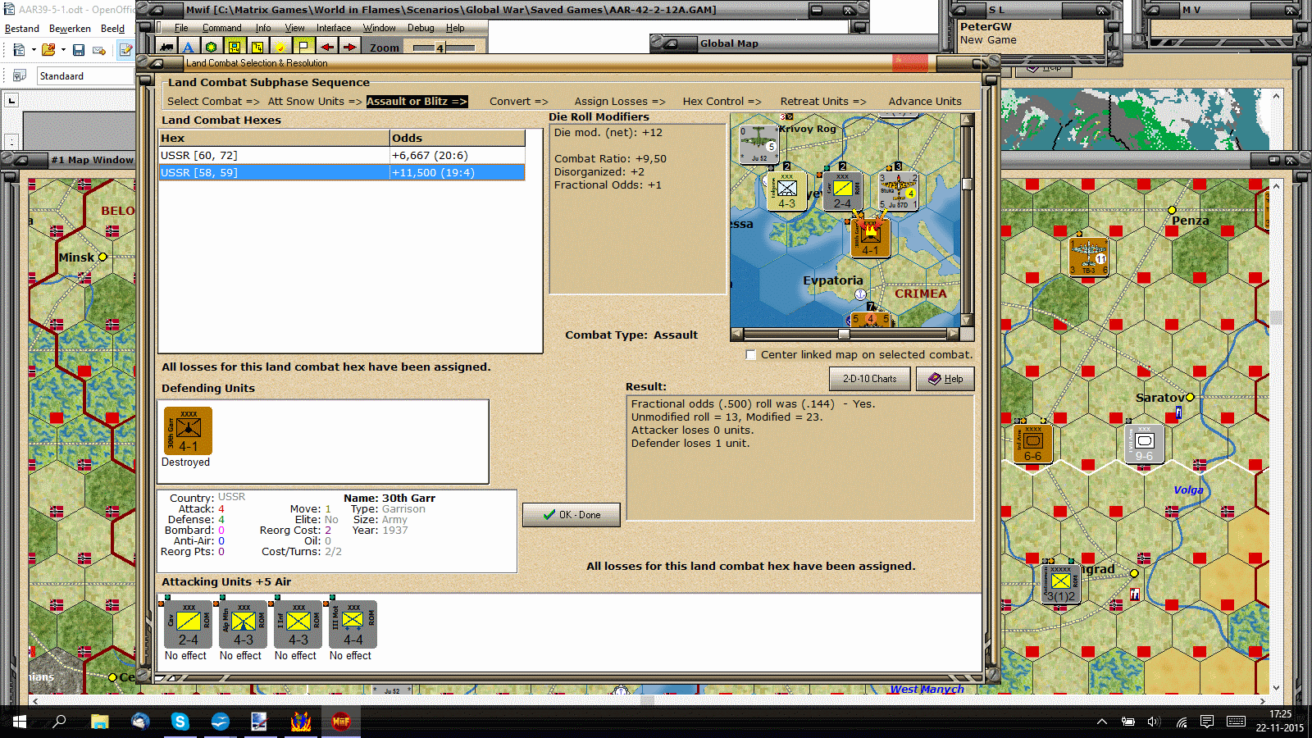Screen dimensions: 1312x738
Task: Open File Explorer from the taskbar
Action: coord(100,722)
